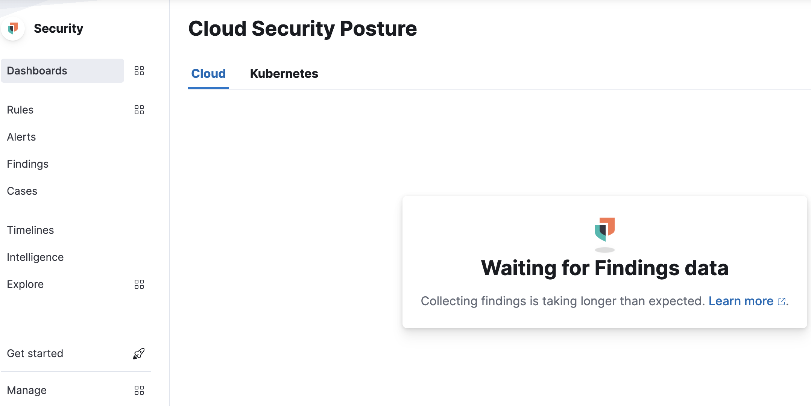Click the Explore navigation item
811x406 pixels.
click(25, 284)
